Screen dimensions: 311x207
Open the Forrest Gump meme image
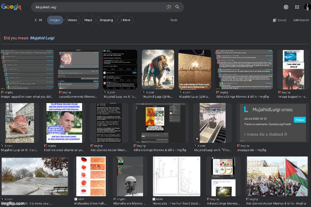point(64,123)
